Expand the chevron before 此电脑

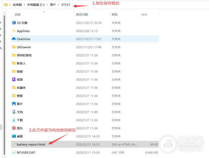[x=10, y=5]
